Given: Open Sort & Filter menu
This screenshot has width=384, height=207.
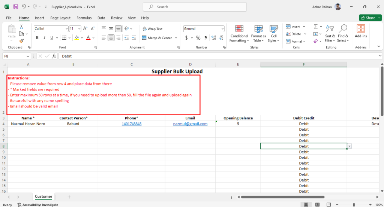Looking at the screenshot, I should [x=330, y=34].
